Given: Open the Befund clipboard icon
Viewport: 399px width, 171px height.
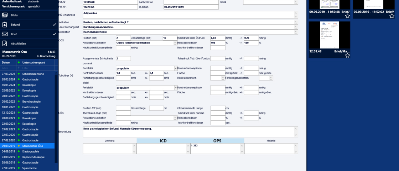Looking at the screenshot, I should coord(5,25).
